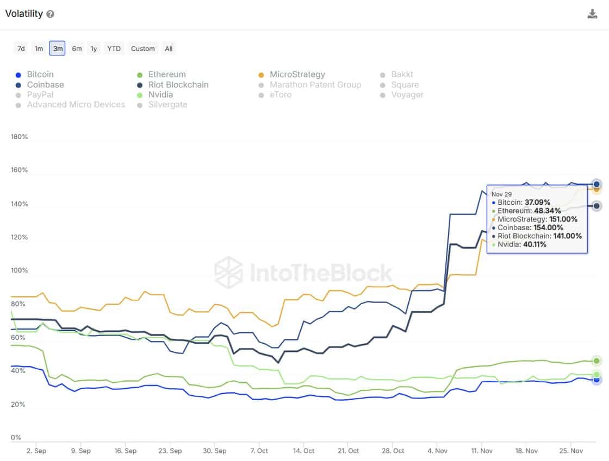Select the 6m time range
The image size is (609, 461).
(77, 48)
